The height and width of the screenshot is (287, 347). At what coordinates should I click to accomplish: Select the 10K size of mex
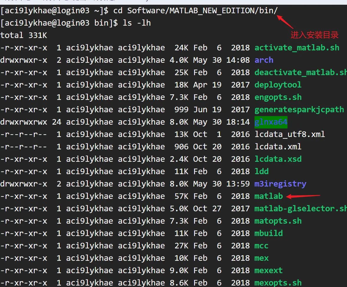(x=181, y=258)
